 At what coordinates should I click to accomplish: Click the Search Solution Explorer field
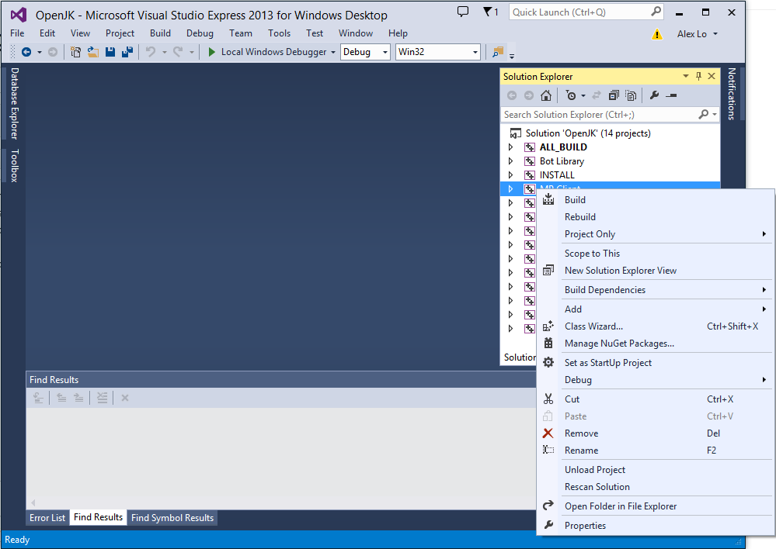coord(598,114)
